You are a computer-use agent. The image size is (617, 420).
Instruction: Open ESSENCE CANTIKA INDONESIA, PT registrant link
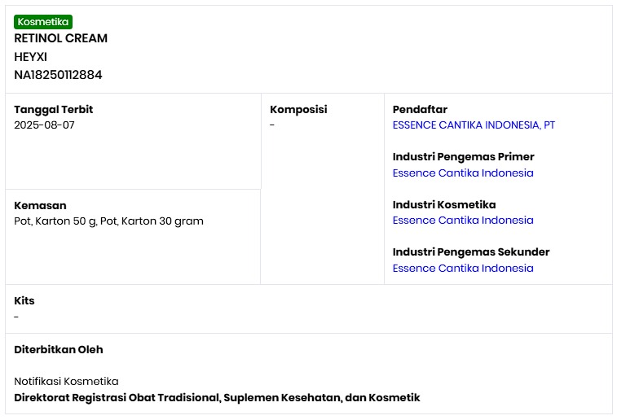(x=474, y=125)
